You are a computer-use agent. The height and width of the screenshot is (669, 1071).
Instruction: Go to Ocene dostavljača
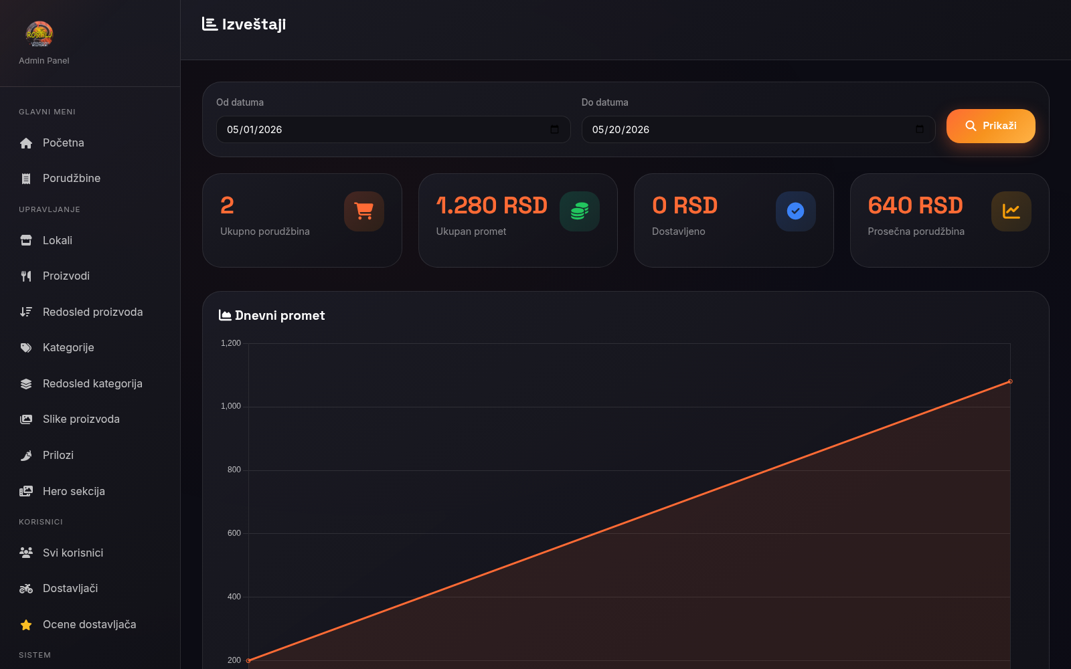tap(90, 625)
